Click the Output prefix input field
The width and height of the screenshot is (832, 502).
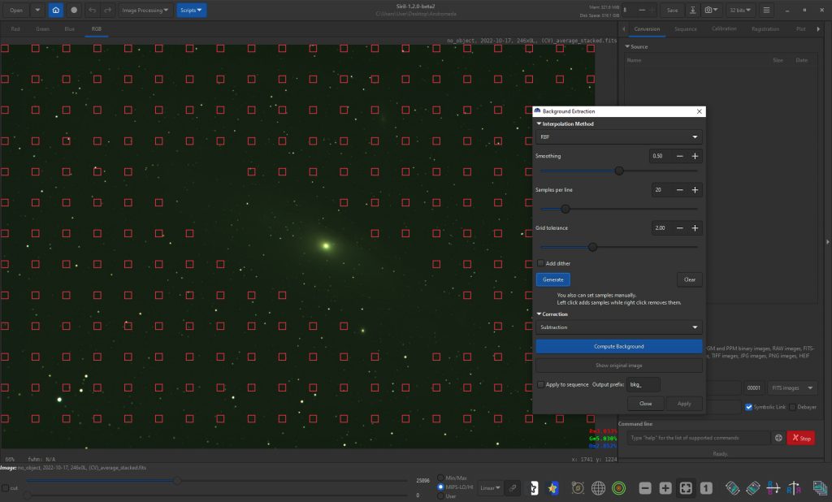[643, 384]
